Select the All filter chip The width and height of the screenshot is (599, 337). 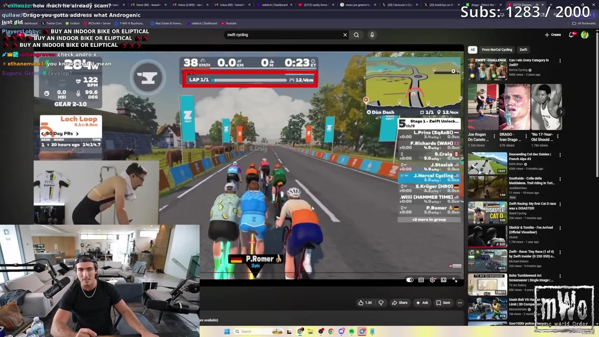click(x=473, y=50)
